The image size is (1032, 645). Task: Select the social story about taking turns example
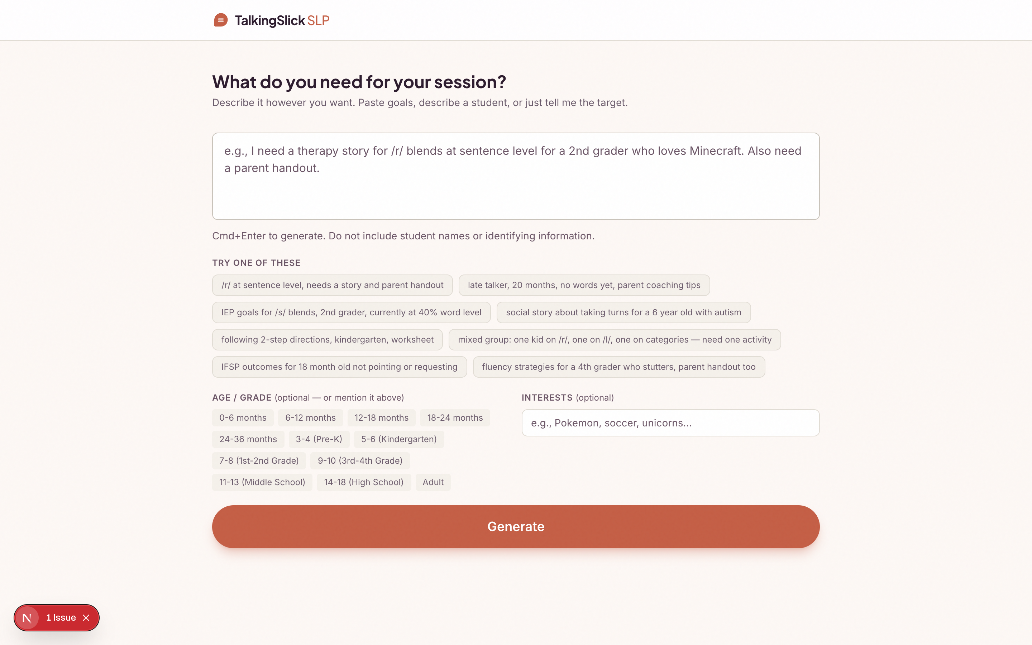click(623, 312)
